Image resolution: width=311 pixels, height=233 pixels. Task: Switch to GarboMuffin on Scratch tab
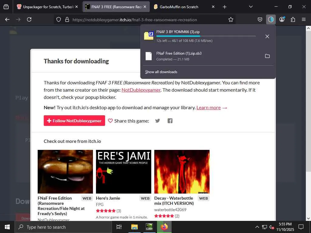(184, 7)
